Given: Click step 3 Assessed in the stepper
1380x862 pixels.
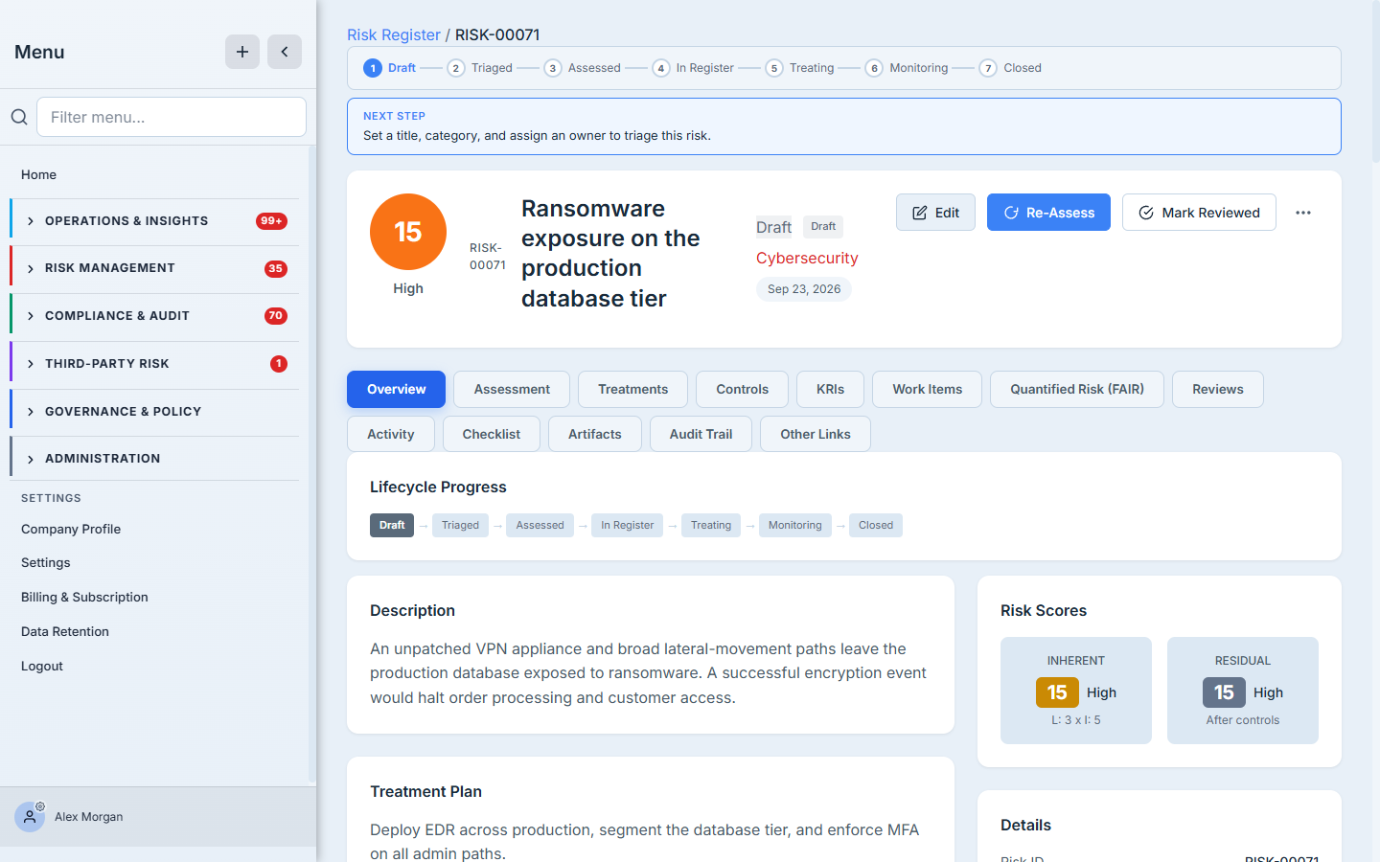Looking at the screenshot, I should coord(583,68).
